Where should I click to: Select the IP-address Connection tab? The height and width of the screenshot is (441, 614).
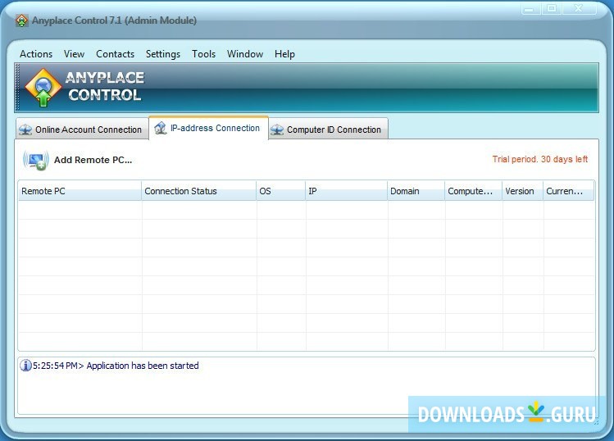pos(209,128)
